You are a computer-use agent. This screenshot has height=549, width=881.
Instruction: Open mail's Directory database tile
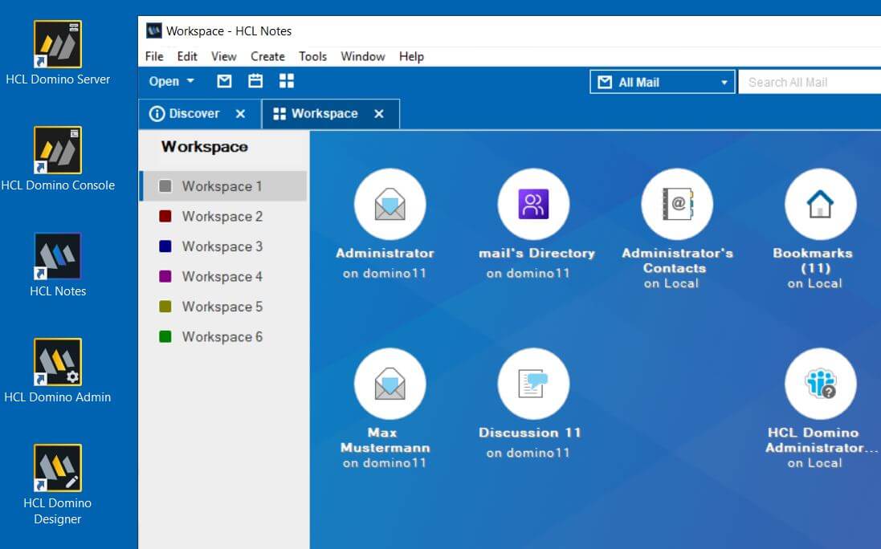tap(533, 205)
